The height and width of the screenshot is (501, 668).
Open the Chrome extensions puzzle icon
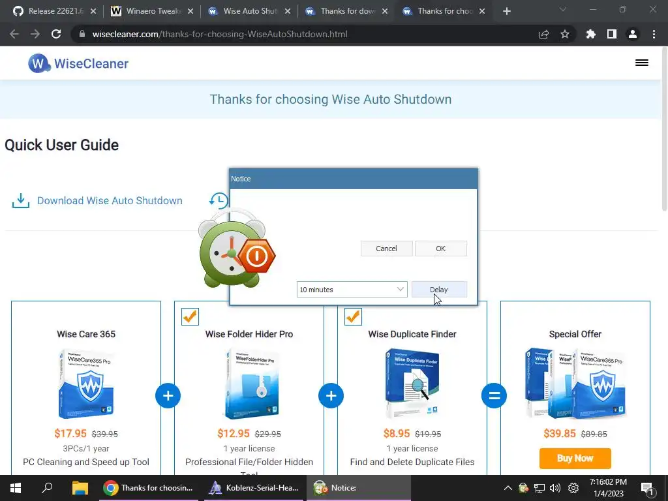[591, 34]
